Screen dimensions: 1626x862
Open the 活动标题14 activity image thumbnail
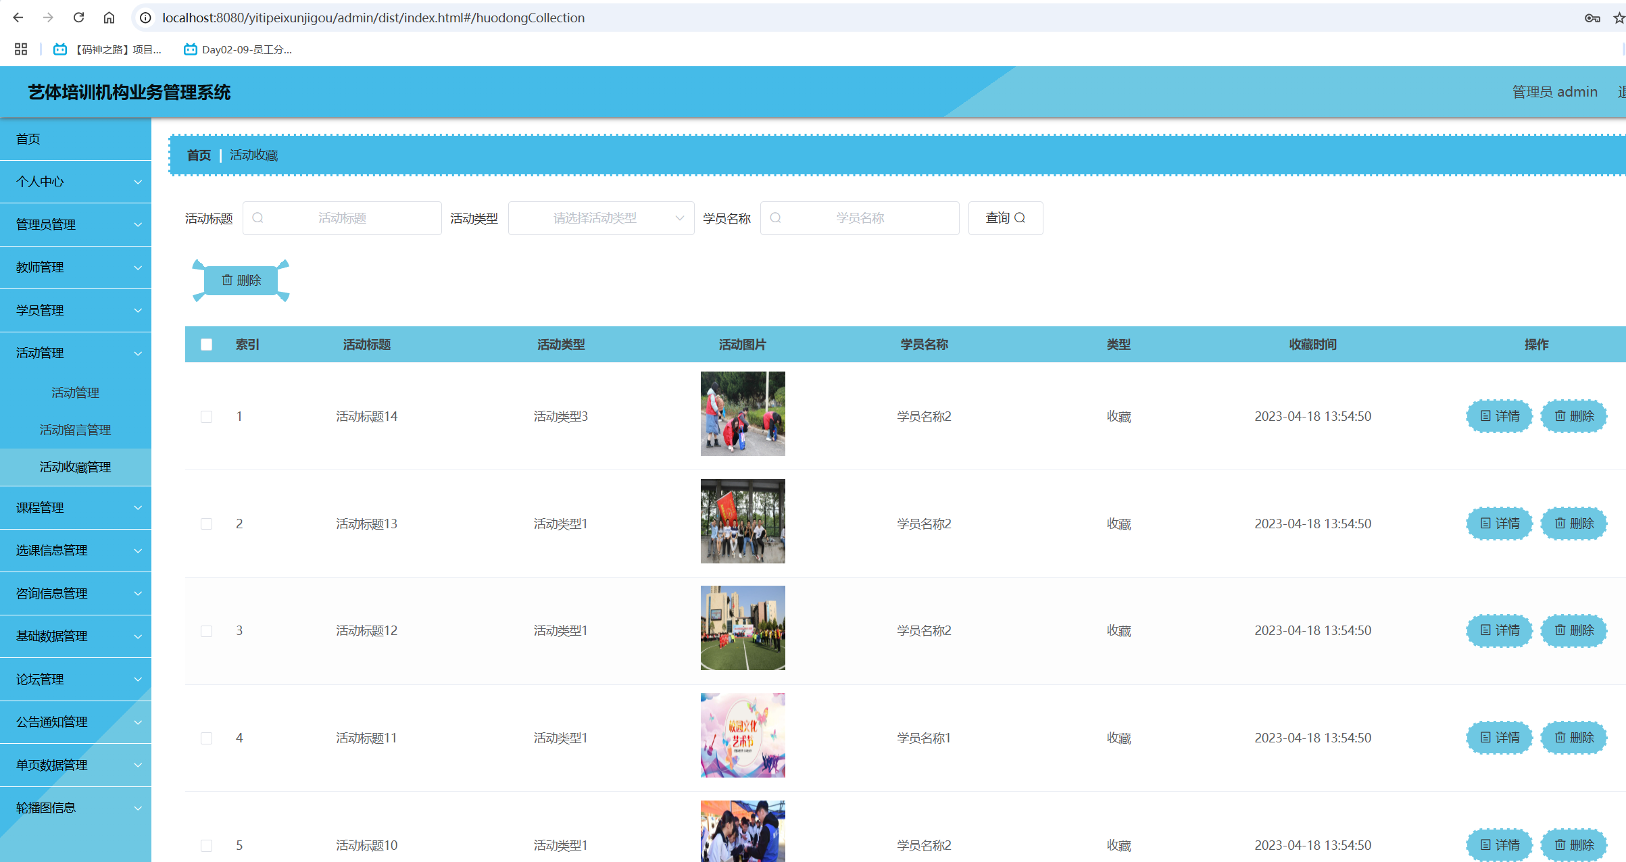(x=743, y=413)
